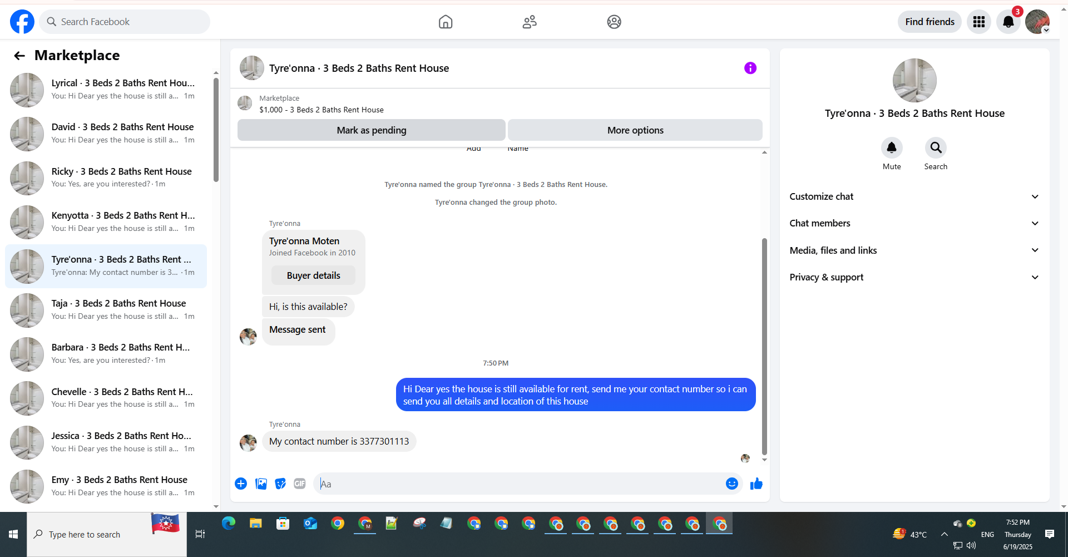Open the apps menu grid icon

point(979,22)
